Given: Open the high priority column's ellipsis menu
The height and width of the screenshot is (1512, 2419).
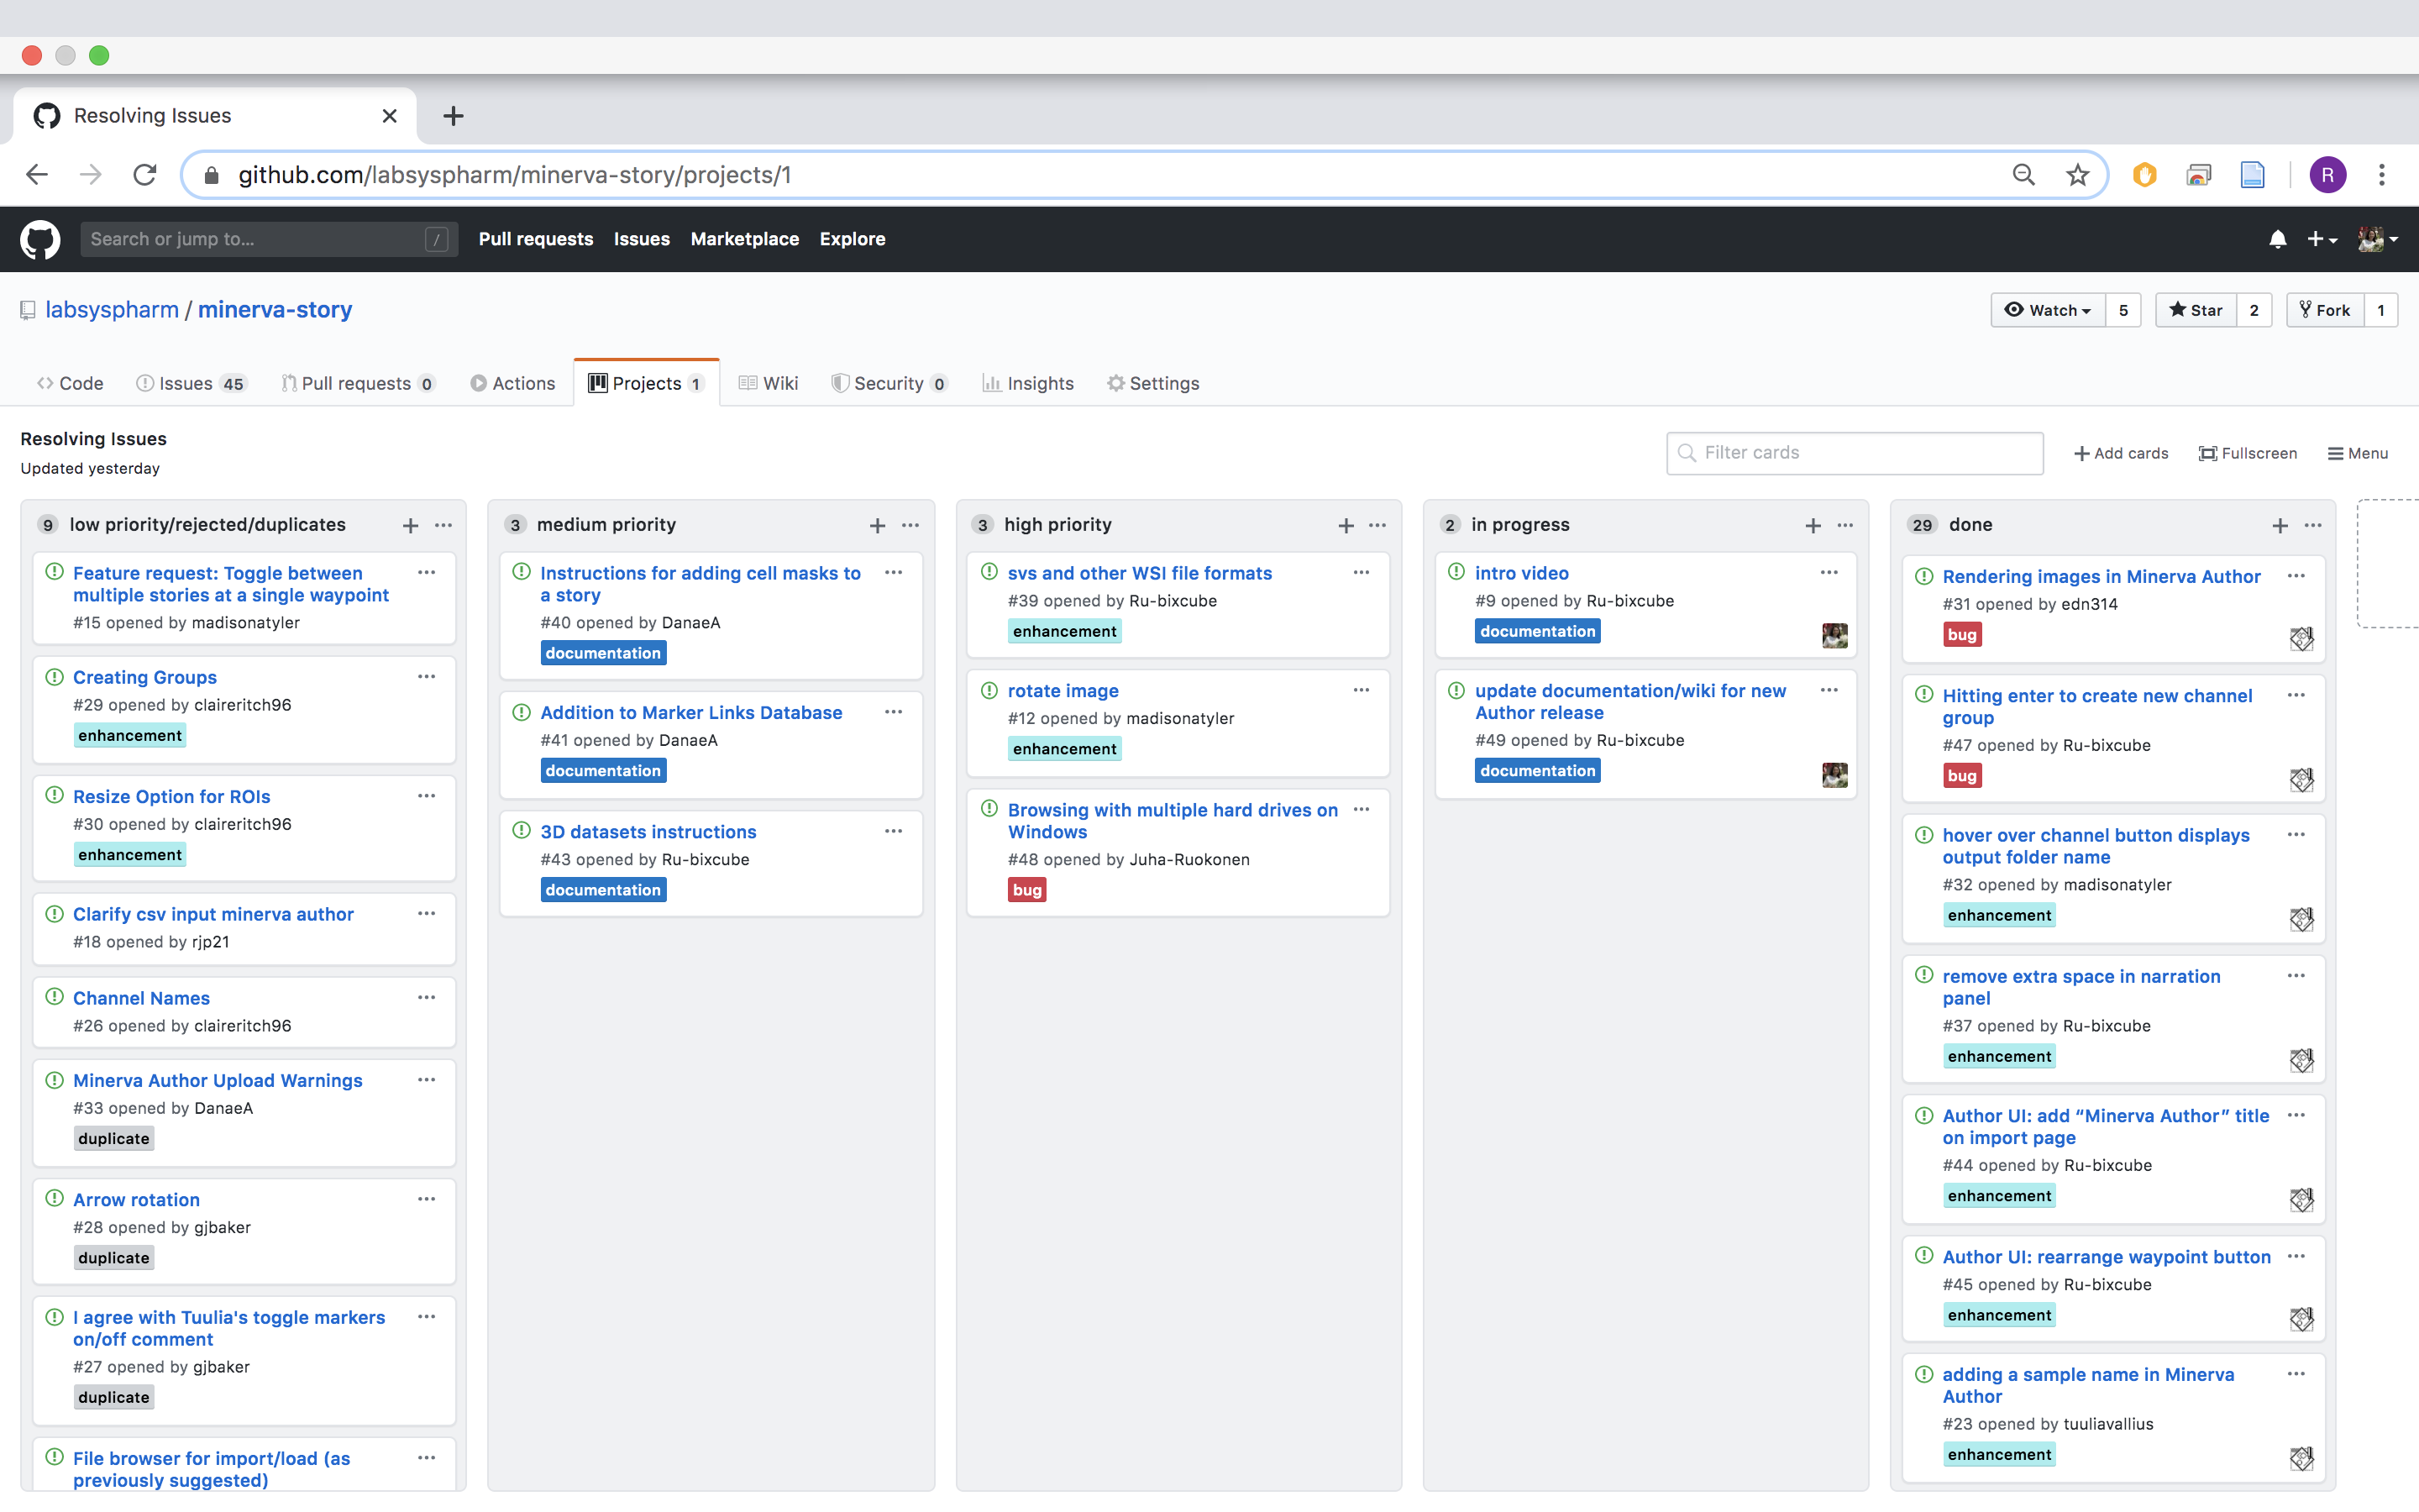Looking at the screenshot, I should [1377, 525].
